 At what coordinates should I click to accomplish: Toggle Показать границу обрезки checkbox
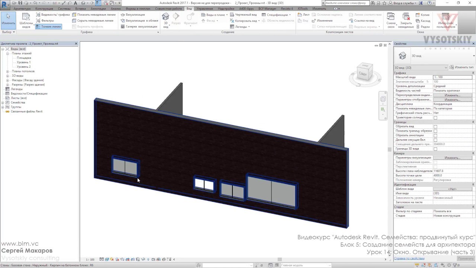click(x=435, y=131)
